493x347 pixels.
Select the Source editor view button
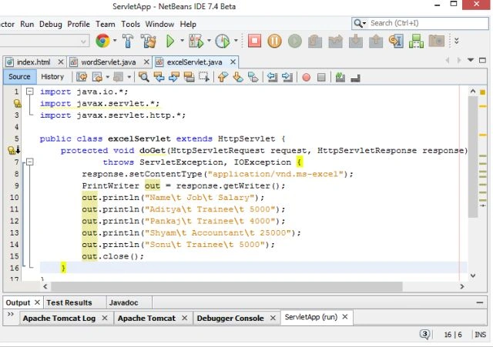19,77
